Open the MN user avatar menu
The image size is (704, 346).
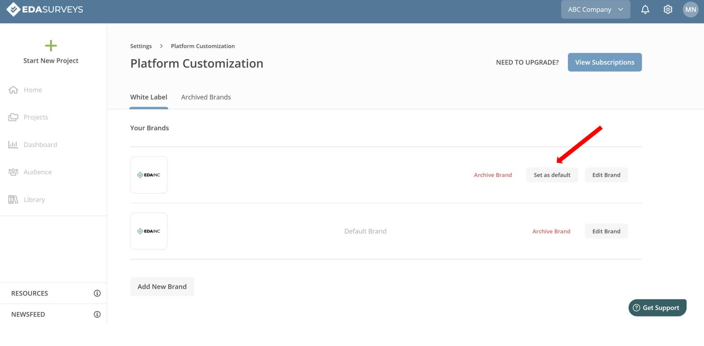(x=691, y=9)
